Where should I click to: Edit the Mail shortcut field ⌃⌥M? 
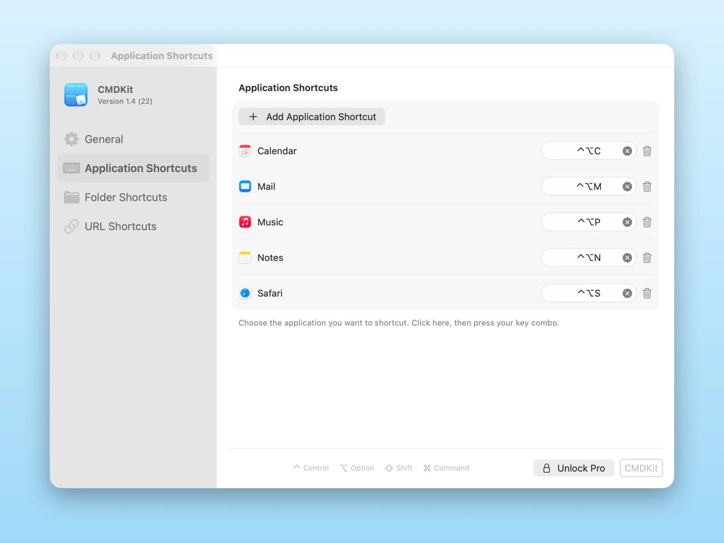589,186
